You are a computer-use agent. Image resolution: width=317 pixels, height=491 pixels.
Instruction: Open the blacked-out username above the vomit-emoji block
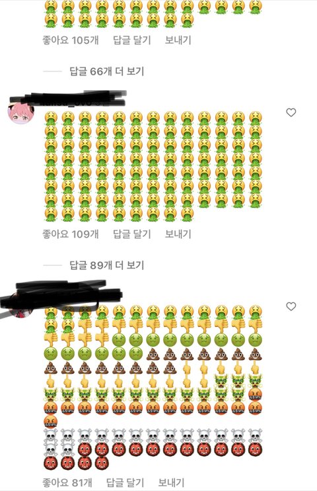tap(69, 99)
